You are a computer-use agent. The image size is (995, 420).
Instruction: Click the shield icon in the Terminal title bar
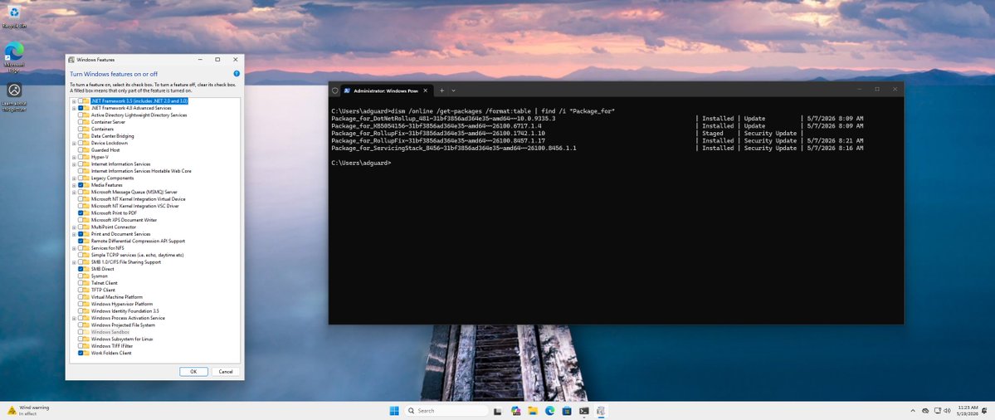click(x=335, y=90)
